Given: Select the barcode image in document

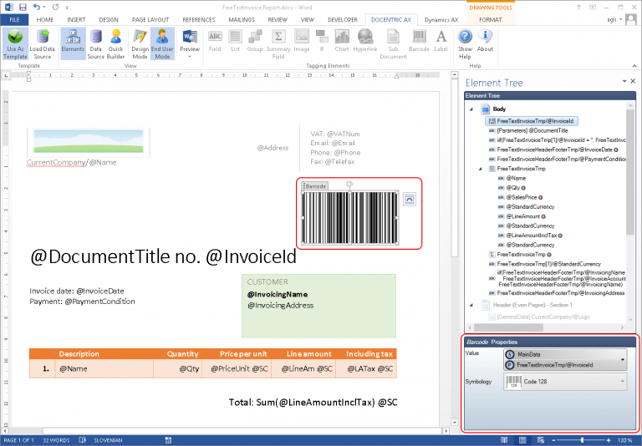Looking at the screenshot, I should pos(349,218).
